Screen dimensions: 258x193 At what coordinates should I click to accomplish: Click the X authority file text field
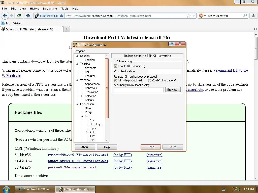139,90
